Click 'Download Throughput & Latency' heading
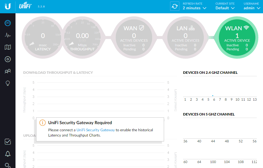The image size is (263, 168). [58, 73]
